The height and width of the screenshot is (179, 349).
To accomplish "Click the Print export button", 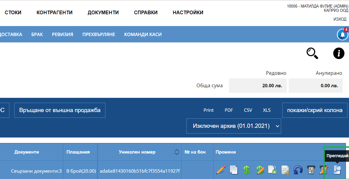I will point(208,110).
